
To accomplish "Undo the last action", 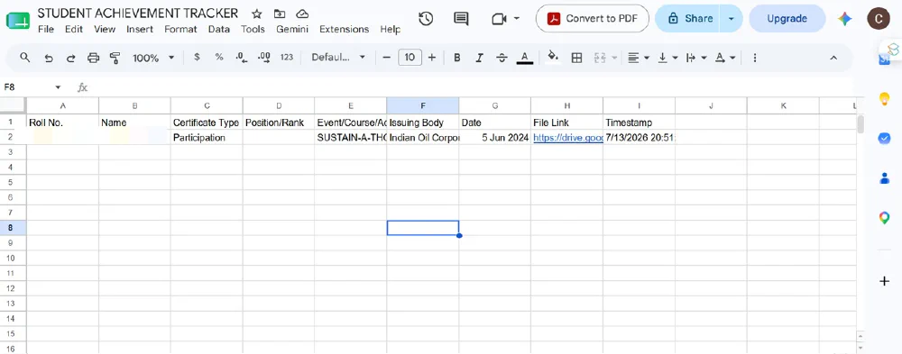I will coord(49,58).
